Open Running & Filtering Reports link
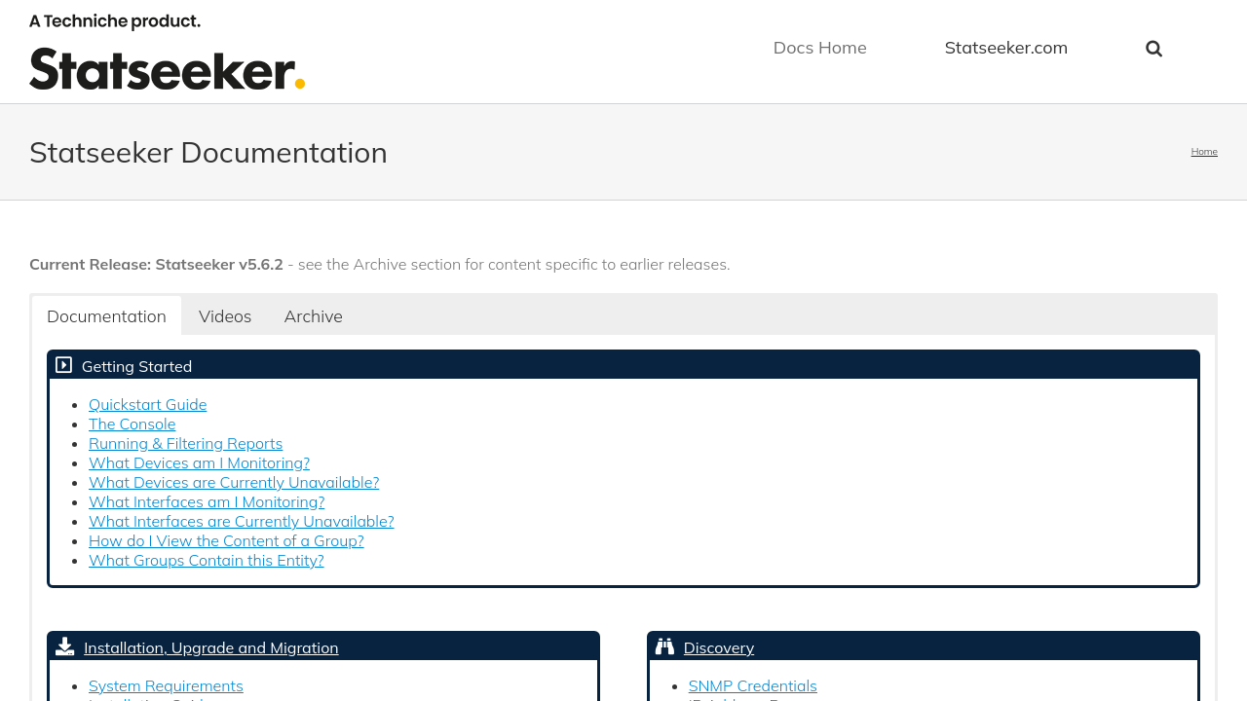 coord(185,443)
